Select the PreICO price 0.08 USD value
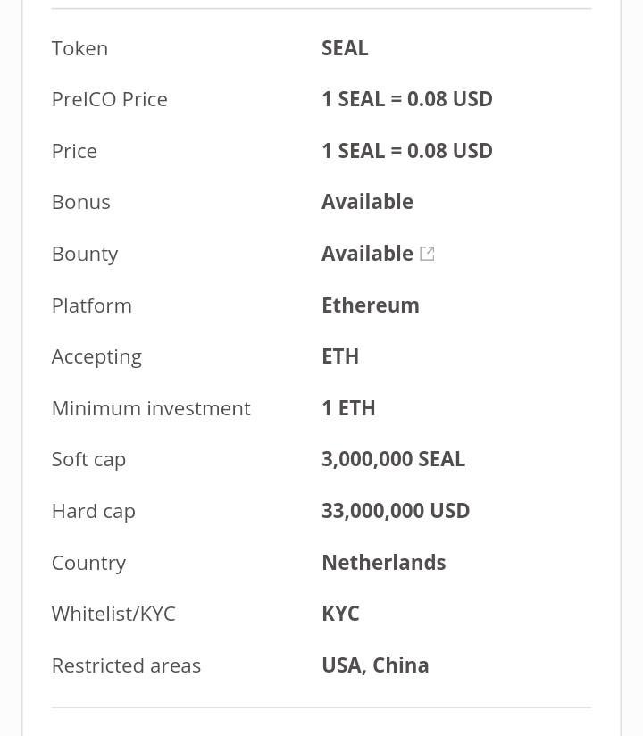 point(406,99)
